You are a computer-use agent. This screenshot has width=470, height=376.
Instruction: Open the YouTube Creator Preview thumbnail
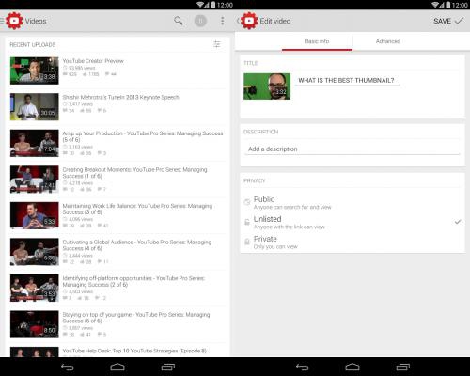pyautogui.click(x=35, y=70)
